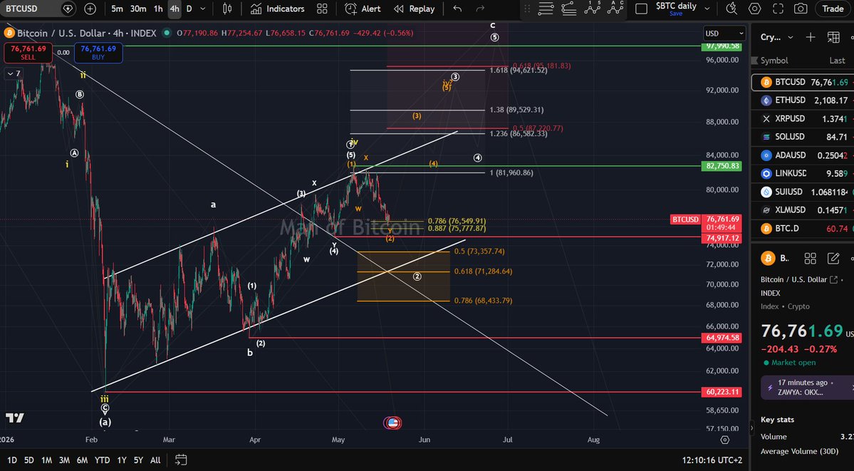Expand the timeframe interval dropdown arrow
Viewport: 854px width, 471px height.
click(x=203, y=9)
